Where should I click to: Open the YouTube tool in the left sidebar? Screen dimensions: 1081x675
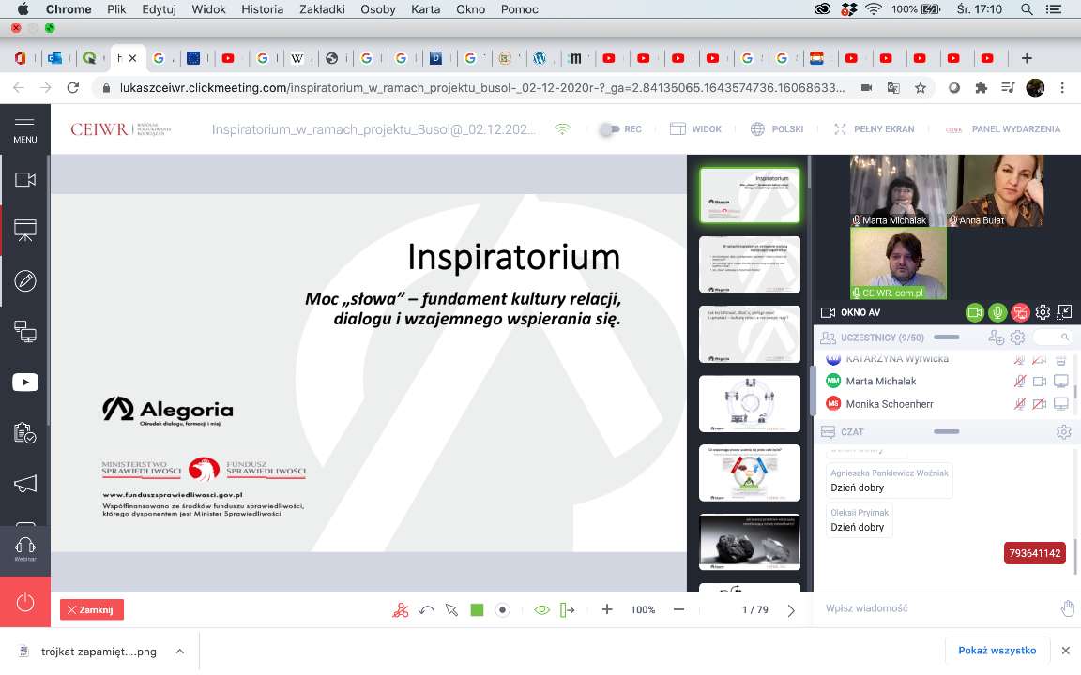pos(24,382)
